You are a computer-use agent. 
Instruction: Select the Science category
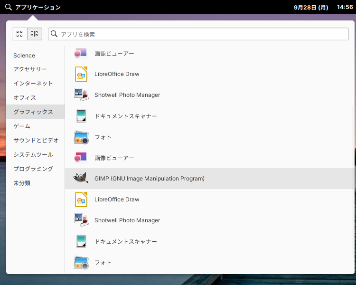[36, 56]
